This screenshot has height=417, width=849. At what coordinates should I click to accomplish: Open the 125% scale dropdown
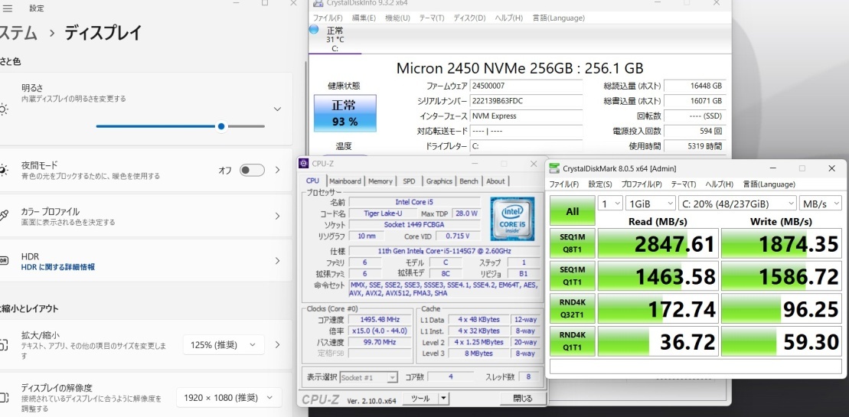tap(224, 344)
